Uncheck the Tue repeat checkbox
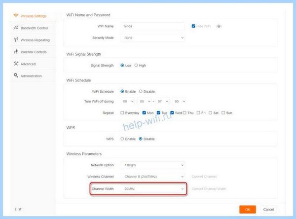 tap(158, 113)
